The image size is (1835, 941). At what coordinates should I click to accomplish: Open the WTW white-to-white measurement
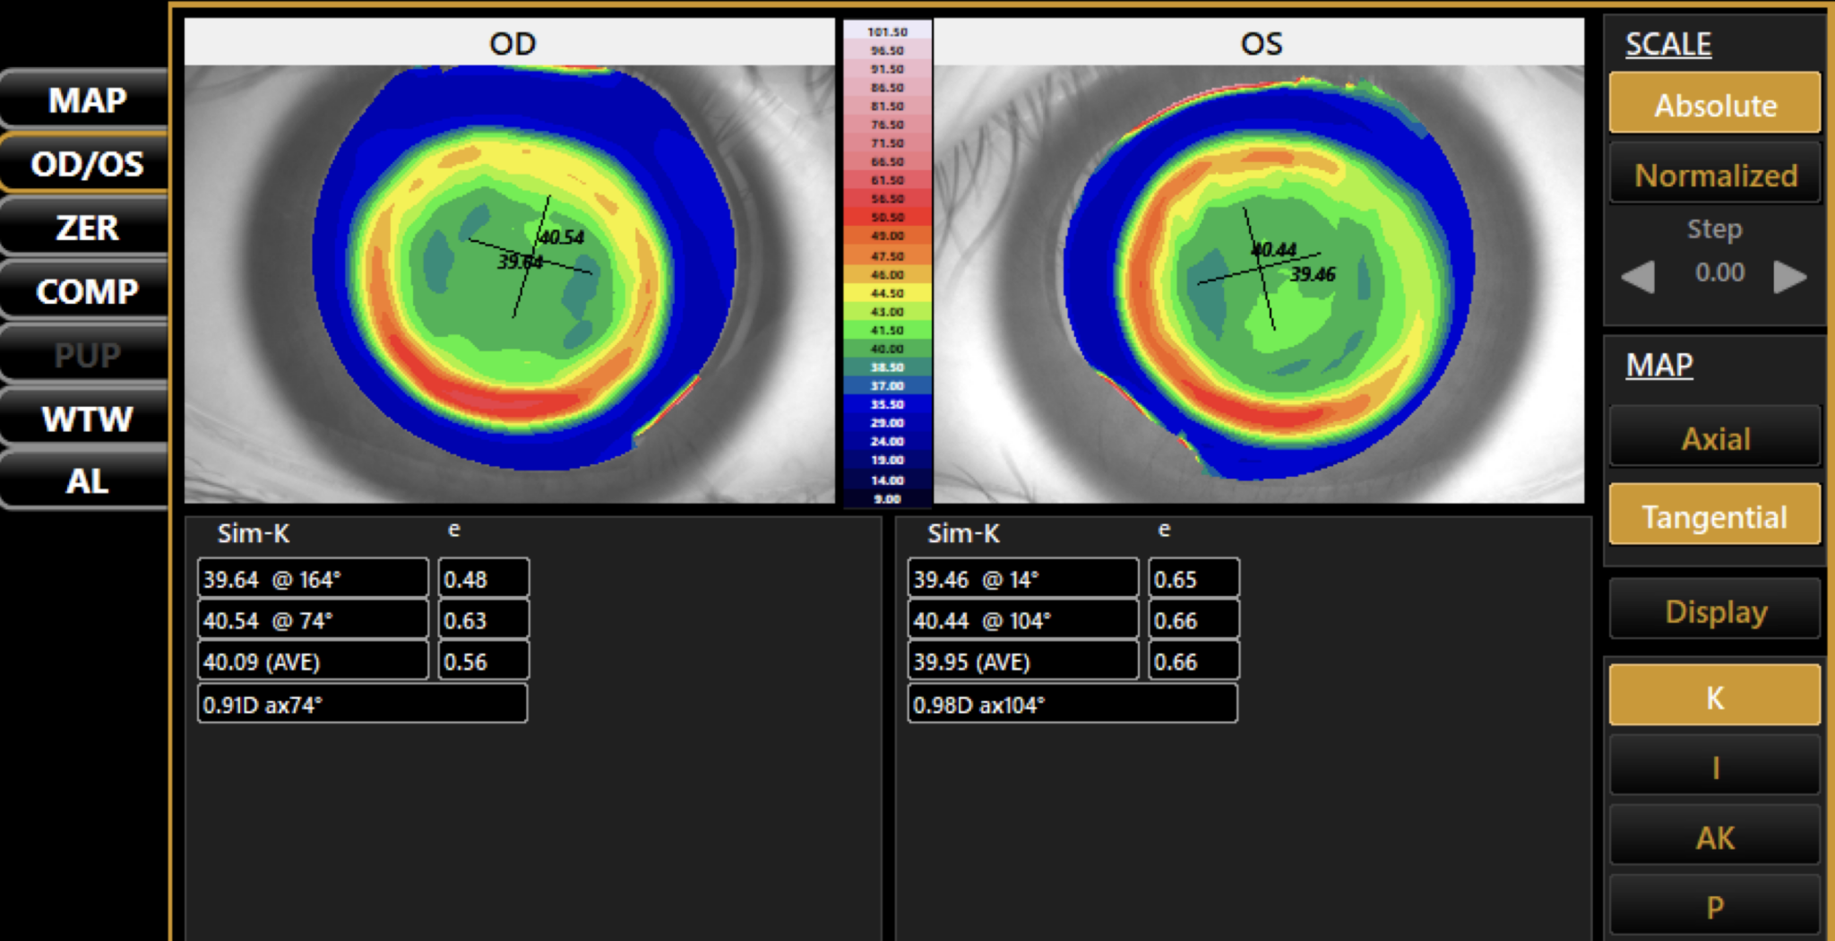tap(87, 418)
